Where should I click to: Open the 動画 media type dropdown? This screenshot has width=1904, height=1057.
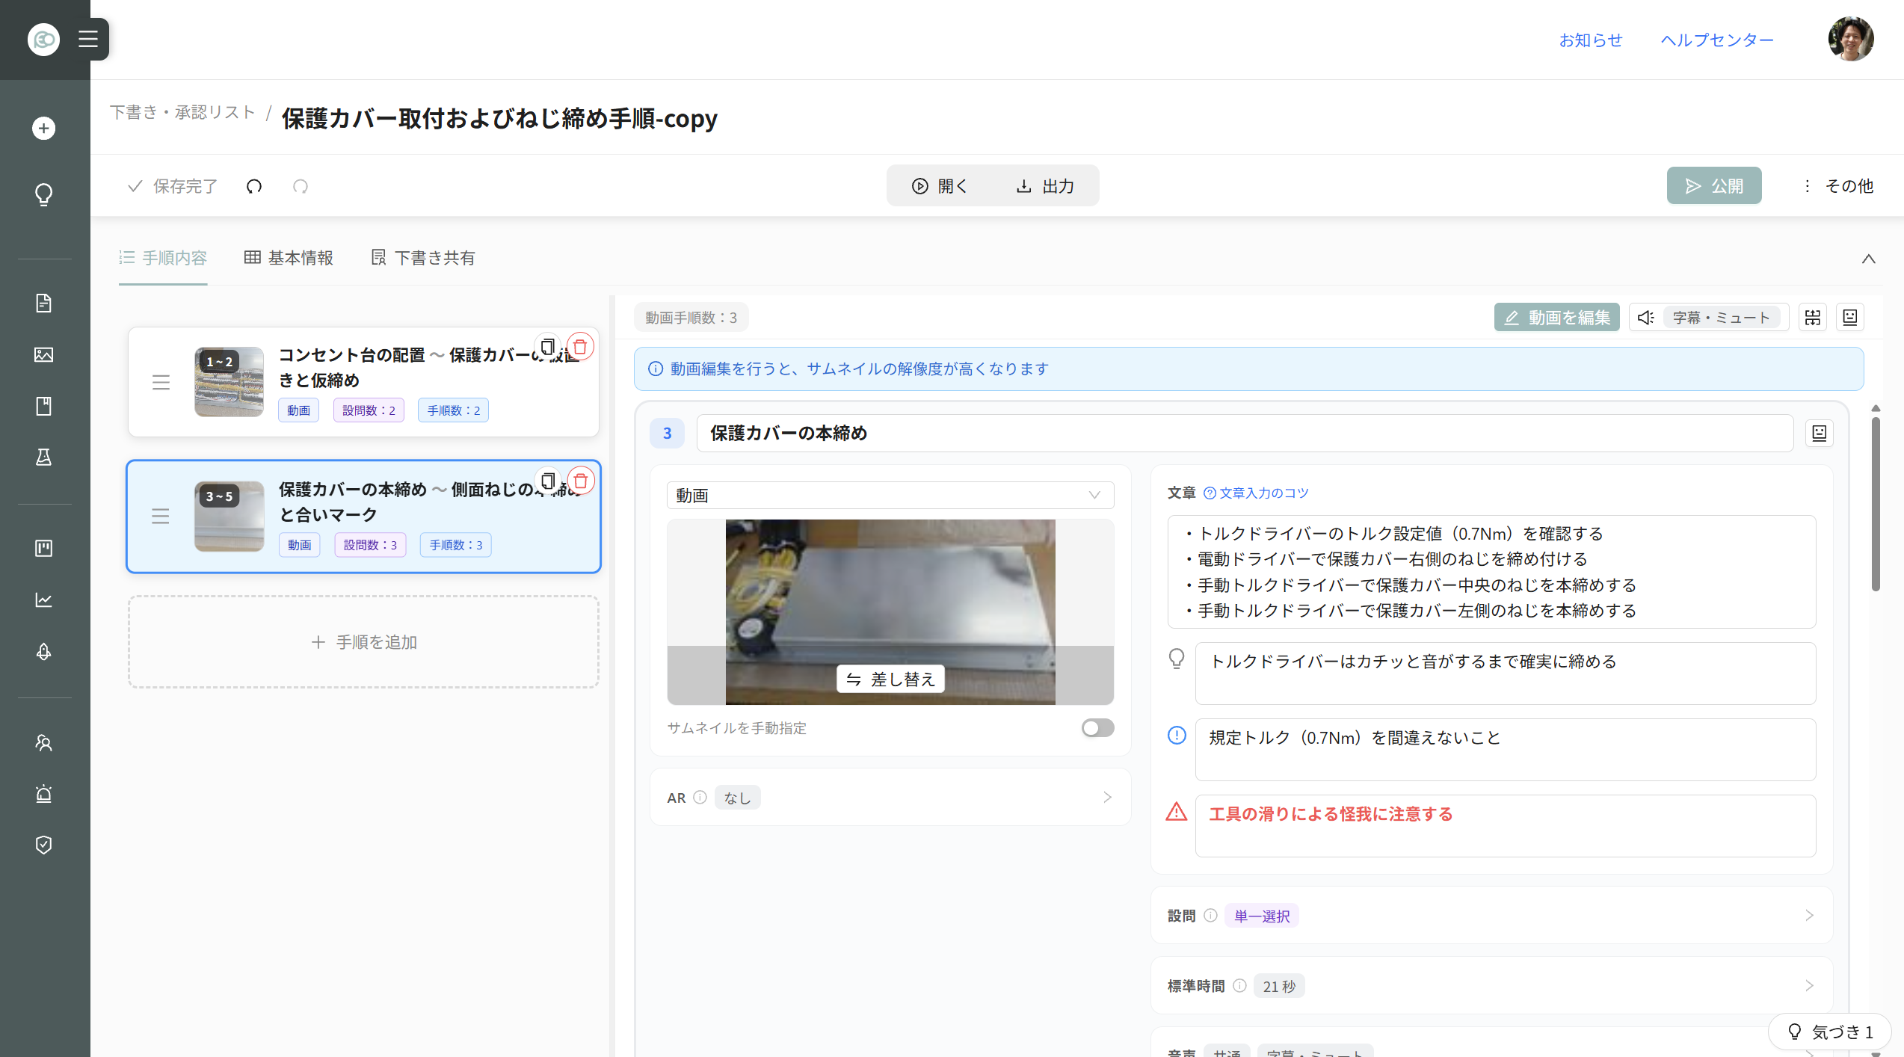coord(890,496)
